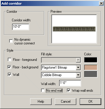Image resolution: width=105 pixels, height=109 pixels.
Task: Open Help for the corridor dialog
Action: (41, 102)
